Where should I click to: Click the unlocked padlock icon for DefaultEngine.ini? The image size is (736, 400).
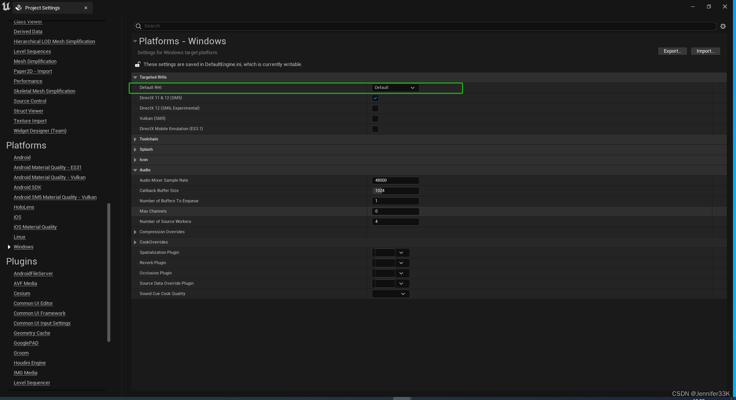pyautogui.click(x=137, y=64)
